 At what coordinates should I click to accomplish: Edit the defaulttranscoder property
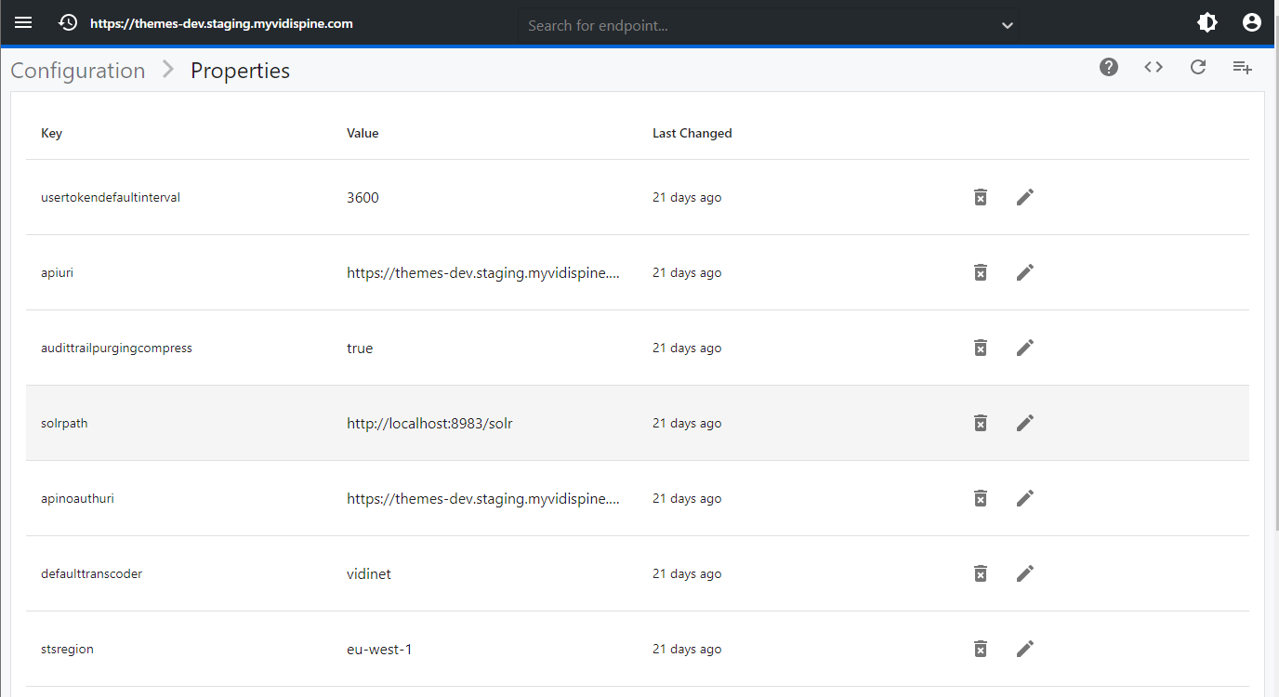[x=1024, y=573]
